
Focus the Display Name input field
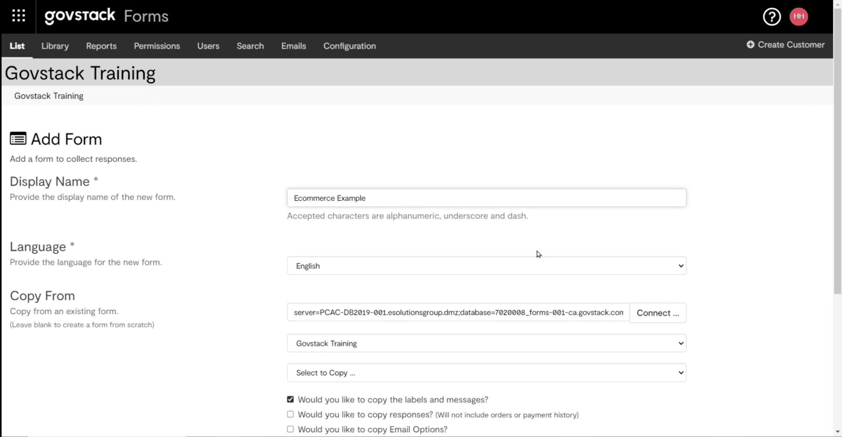coord(486,198)
